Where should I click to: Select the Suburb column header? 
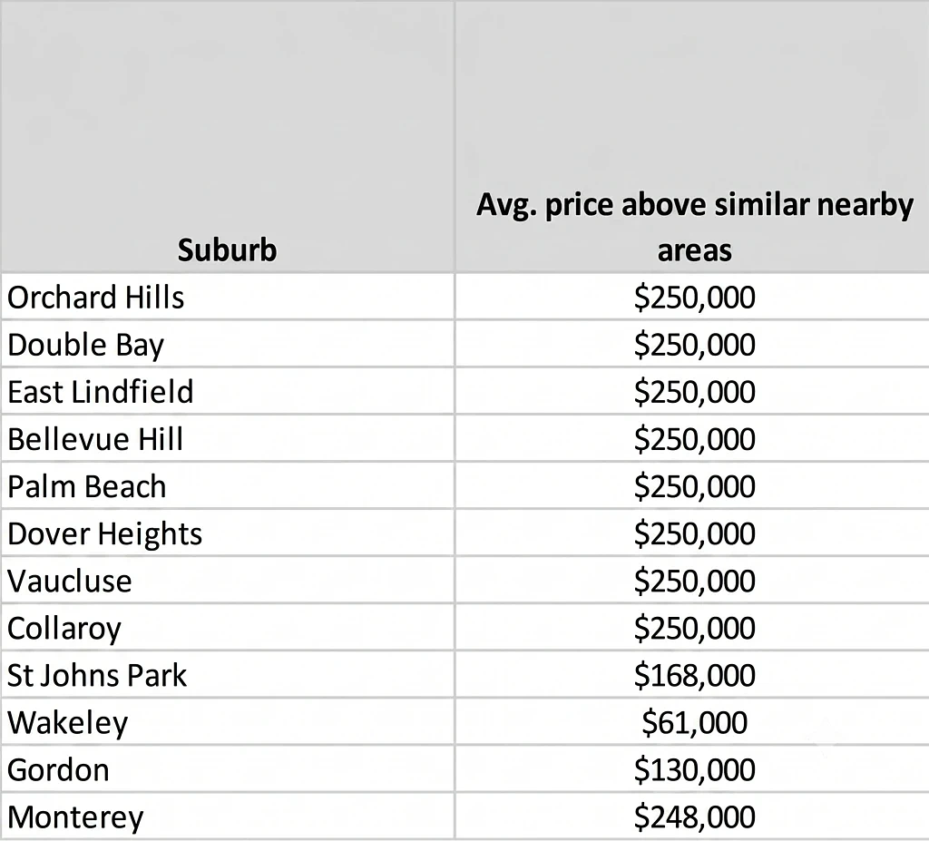[228, 136]
